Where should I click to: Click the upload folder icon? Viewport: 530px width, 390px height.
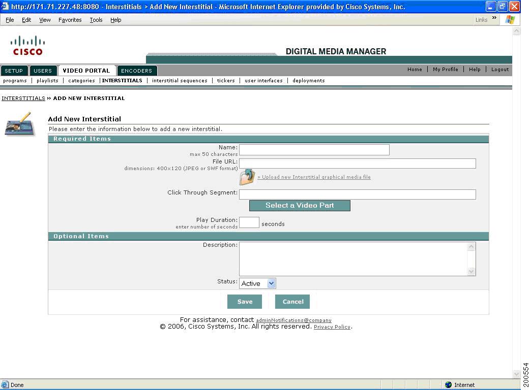tap(247, 177)
